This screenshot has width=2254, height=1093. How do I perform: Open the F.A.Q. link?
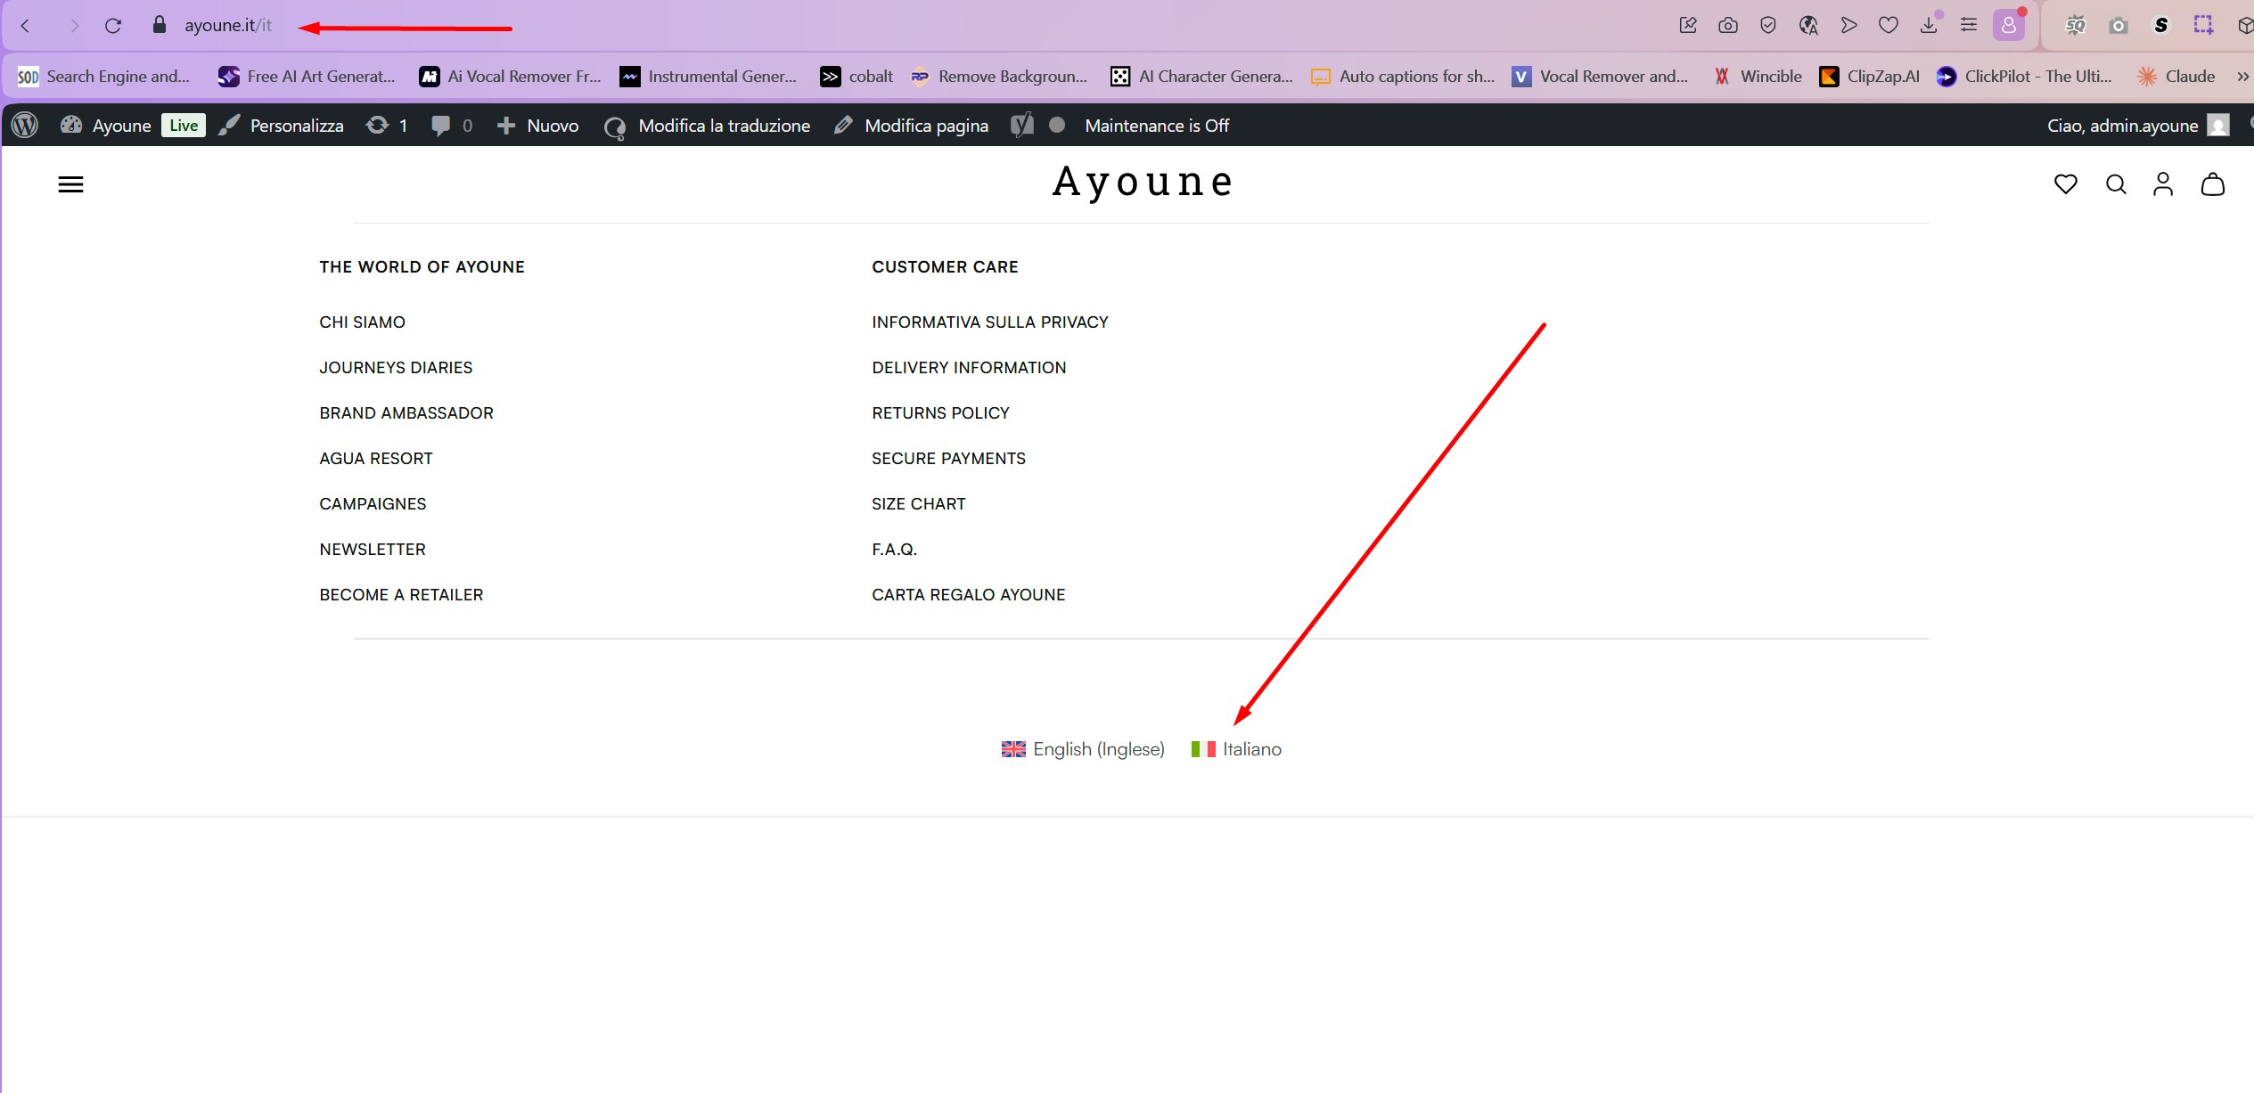895,550
